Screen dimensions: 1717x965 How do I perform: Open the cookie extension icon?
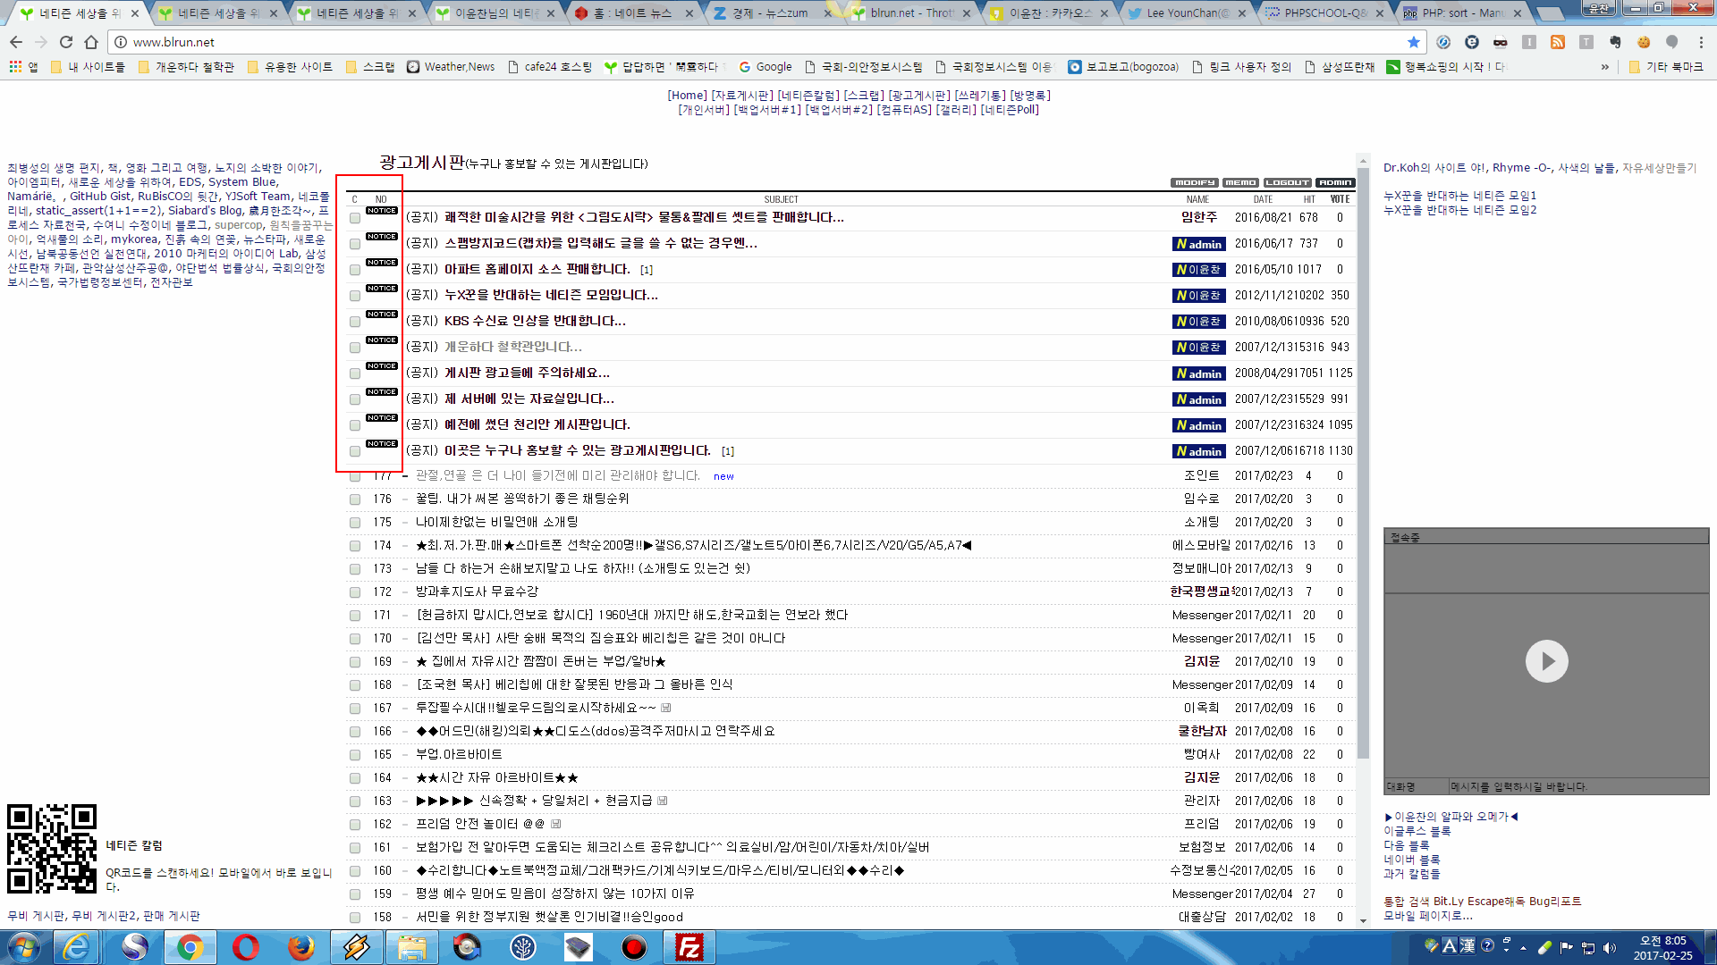[x=1644, y=42]
